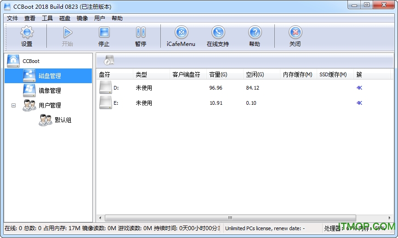398x238 pixels.
Task: Click the disk tool icon above the table
Action: [109, 60]
